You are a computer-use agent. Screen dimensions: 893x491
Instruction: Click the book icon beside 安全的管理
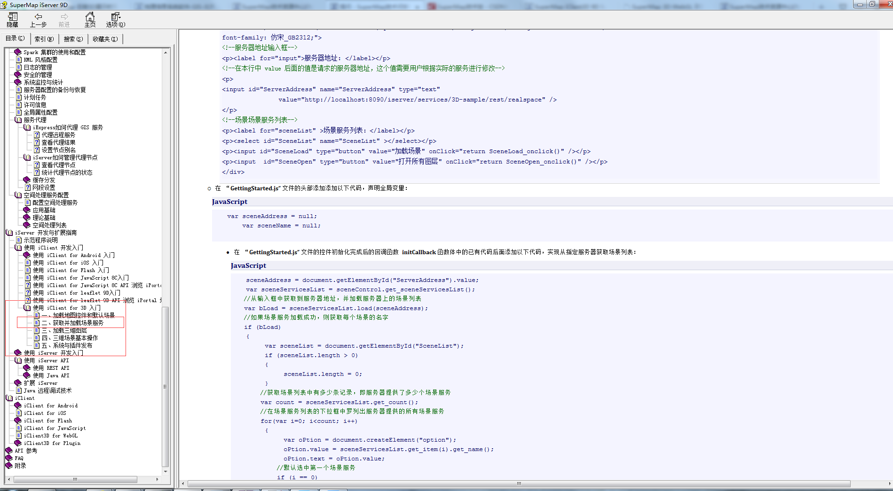(18, 75)
